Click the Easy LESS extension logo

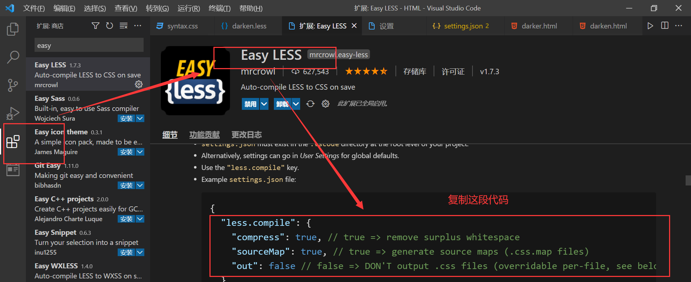coord(195,81)
